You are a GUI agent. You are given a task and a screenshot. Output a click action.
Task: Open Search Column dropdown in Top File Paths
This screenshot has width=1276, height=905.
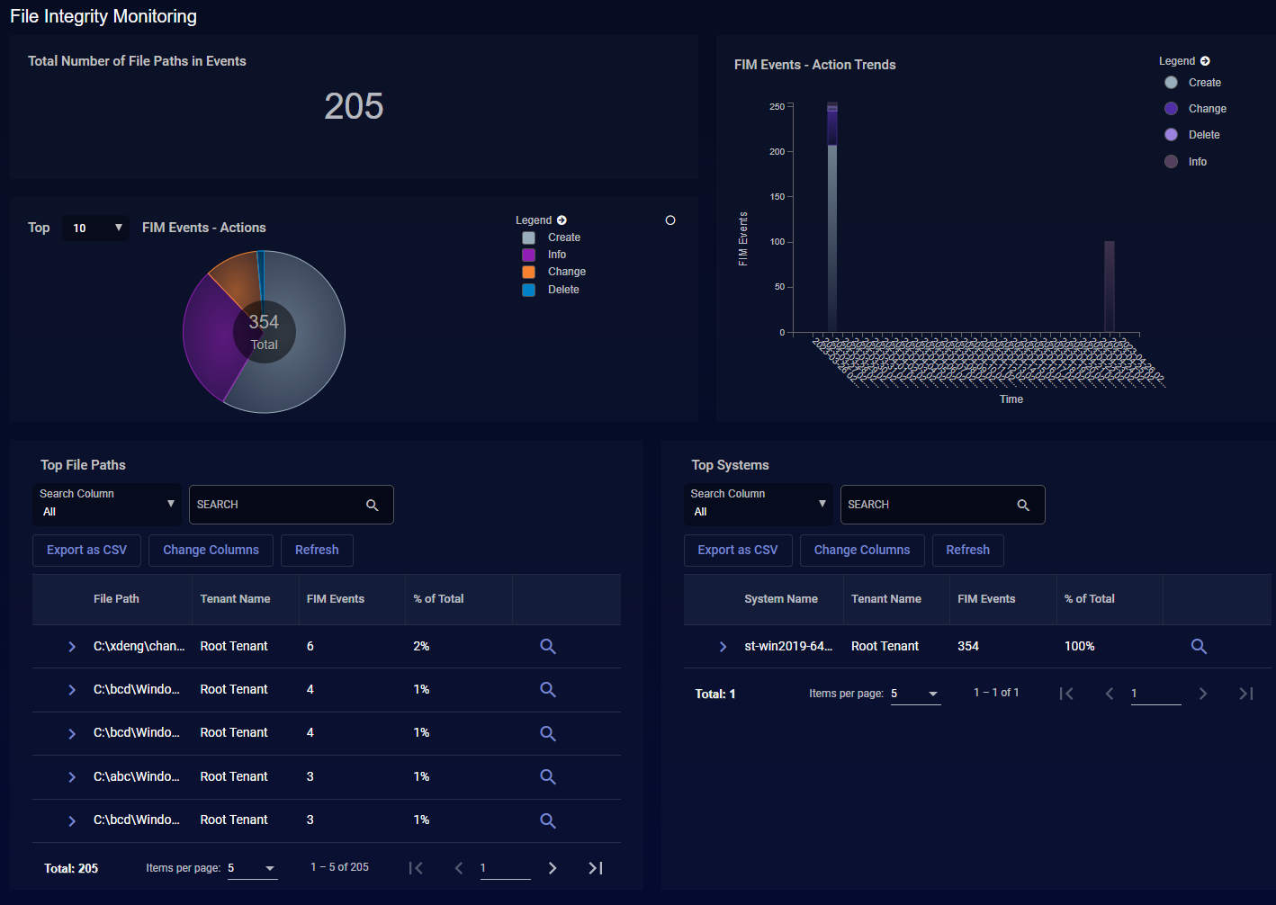pyautogui.click(x=106, y=504)
